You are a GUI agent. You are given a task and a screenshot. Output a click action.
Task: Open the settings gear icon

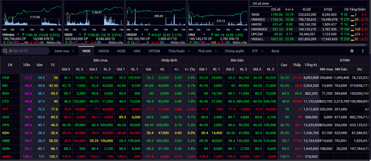point(352,51)
